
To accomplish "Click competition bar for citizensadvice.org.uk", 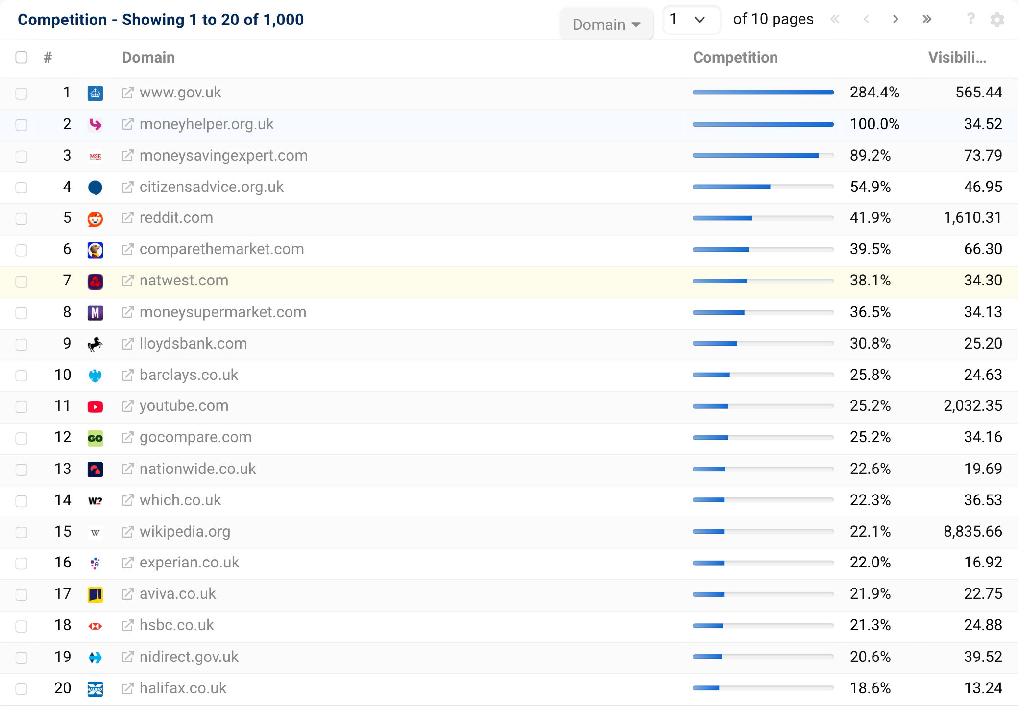I will pyautogui.click(x=763, y=187).
